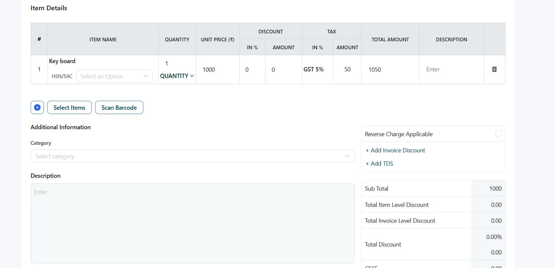Edit the unit price 1000 field

(218, 70)
